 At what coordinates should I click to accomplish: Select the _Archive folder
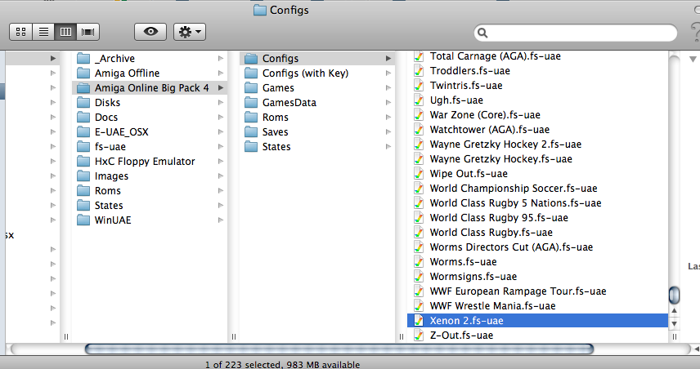(150, 59)
